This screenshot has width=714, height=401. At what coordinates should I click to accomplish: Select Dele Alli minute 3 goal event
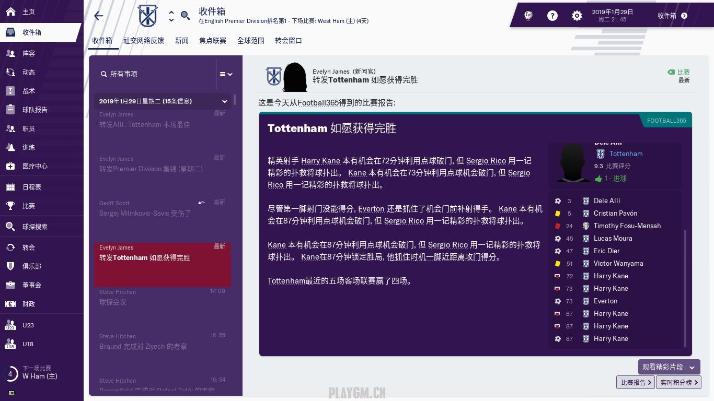click(616, 200)
